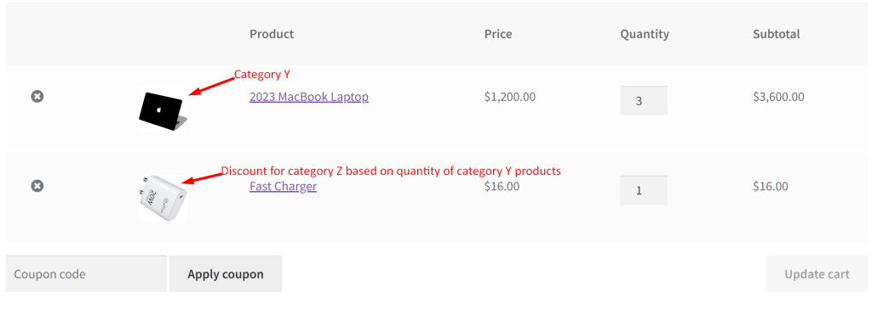The image size is (872, 309).
Task: Select the Fast Charger quantity field showing 1
Action: (x=644, y=190)
